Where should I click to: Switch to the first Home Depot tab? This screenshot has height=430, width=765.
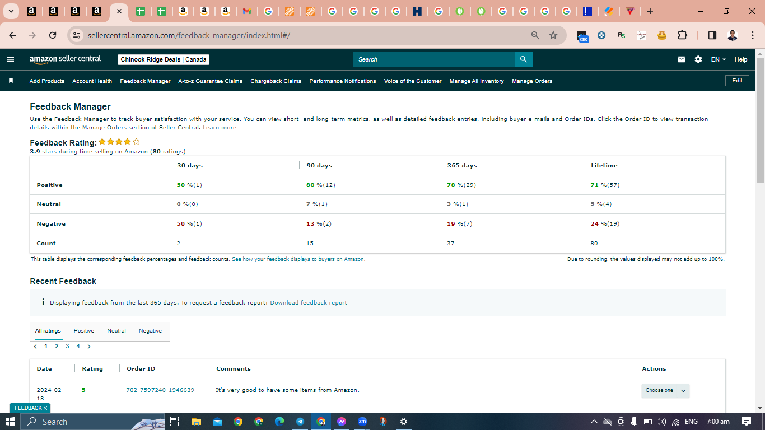pos(290,11)
